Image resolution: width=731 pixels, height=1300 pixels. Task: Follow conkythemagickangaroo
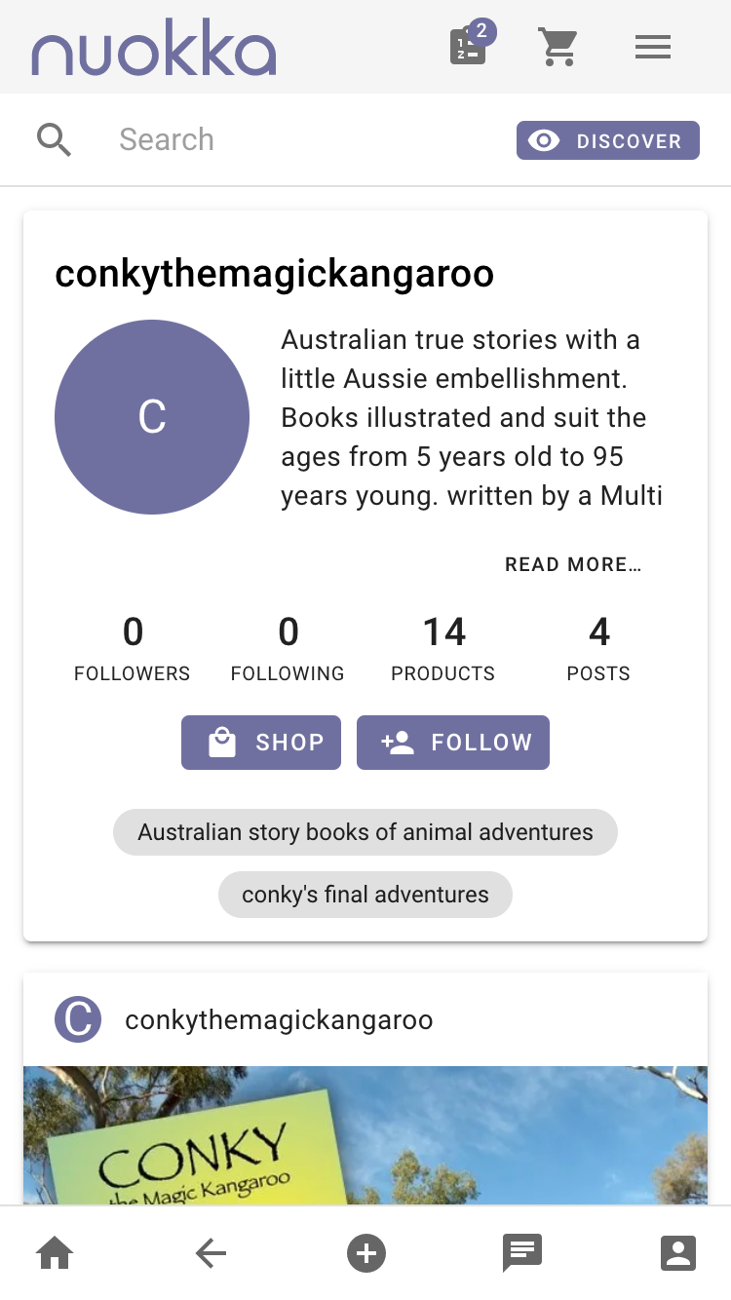tap(453, 743)
